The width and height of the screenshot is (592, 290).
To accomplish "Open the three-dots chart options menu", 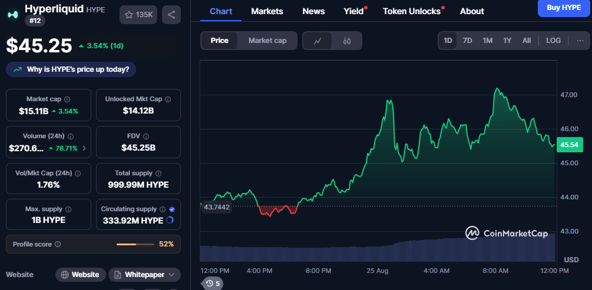I will tap(580, 41).
